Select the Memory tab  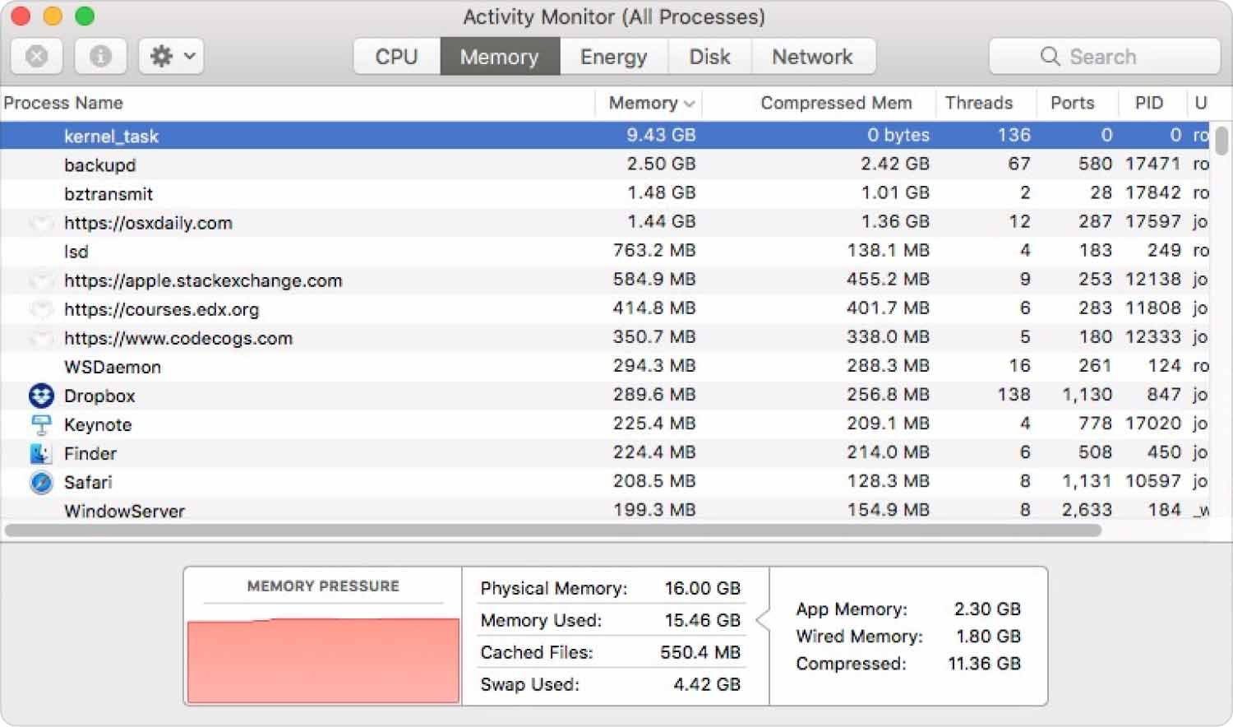pyautogui.click(x=500, y=56)
